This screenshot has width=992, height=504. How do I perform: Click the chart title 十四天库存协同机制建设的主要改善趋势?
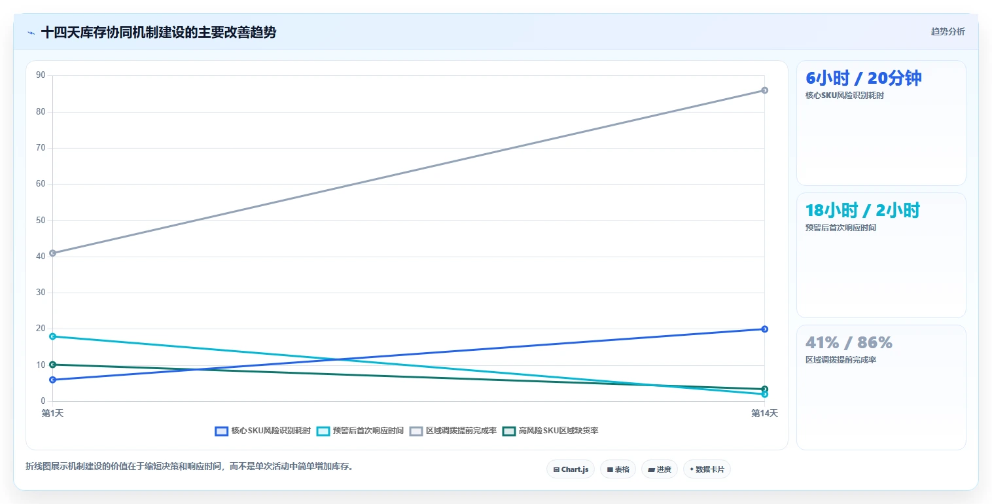[158, 32]
